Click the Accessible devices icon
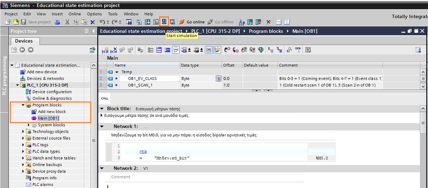The height and width of the screenshot is (188, 428). coord(242,22)
